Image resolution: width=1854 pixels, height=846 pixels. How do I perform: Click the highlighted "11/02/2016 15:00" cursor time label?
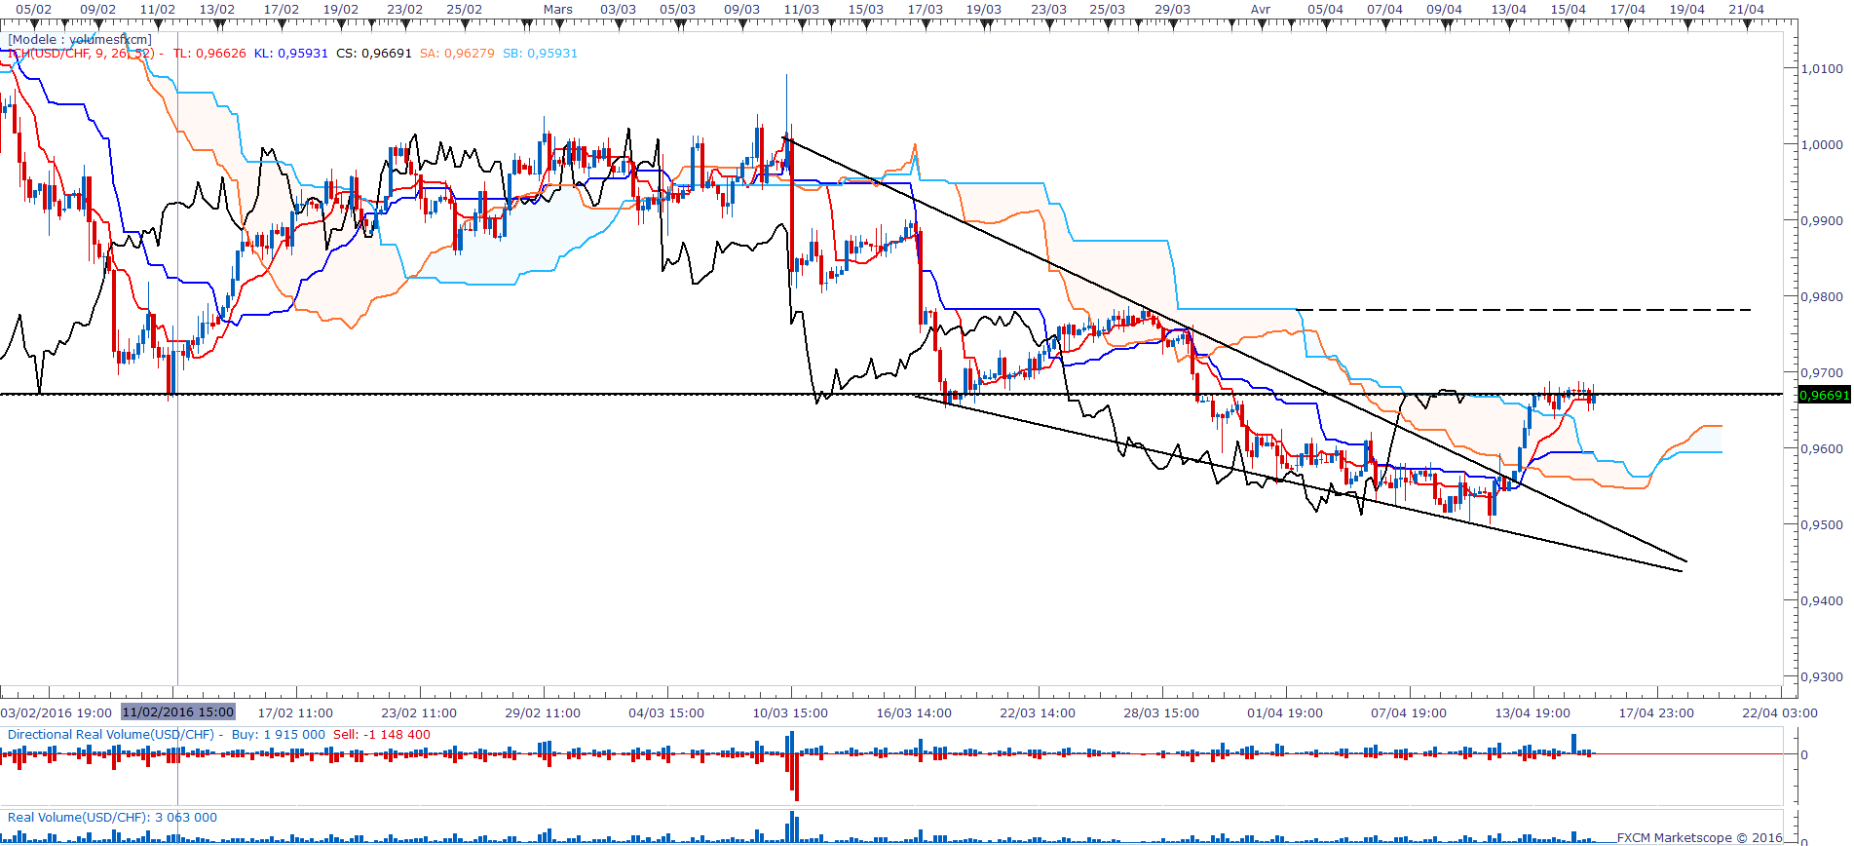tap(178, 712)
